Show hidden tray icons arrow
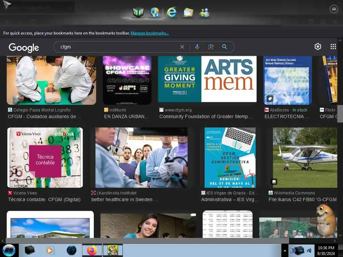 [285, 251]
